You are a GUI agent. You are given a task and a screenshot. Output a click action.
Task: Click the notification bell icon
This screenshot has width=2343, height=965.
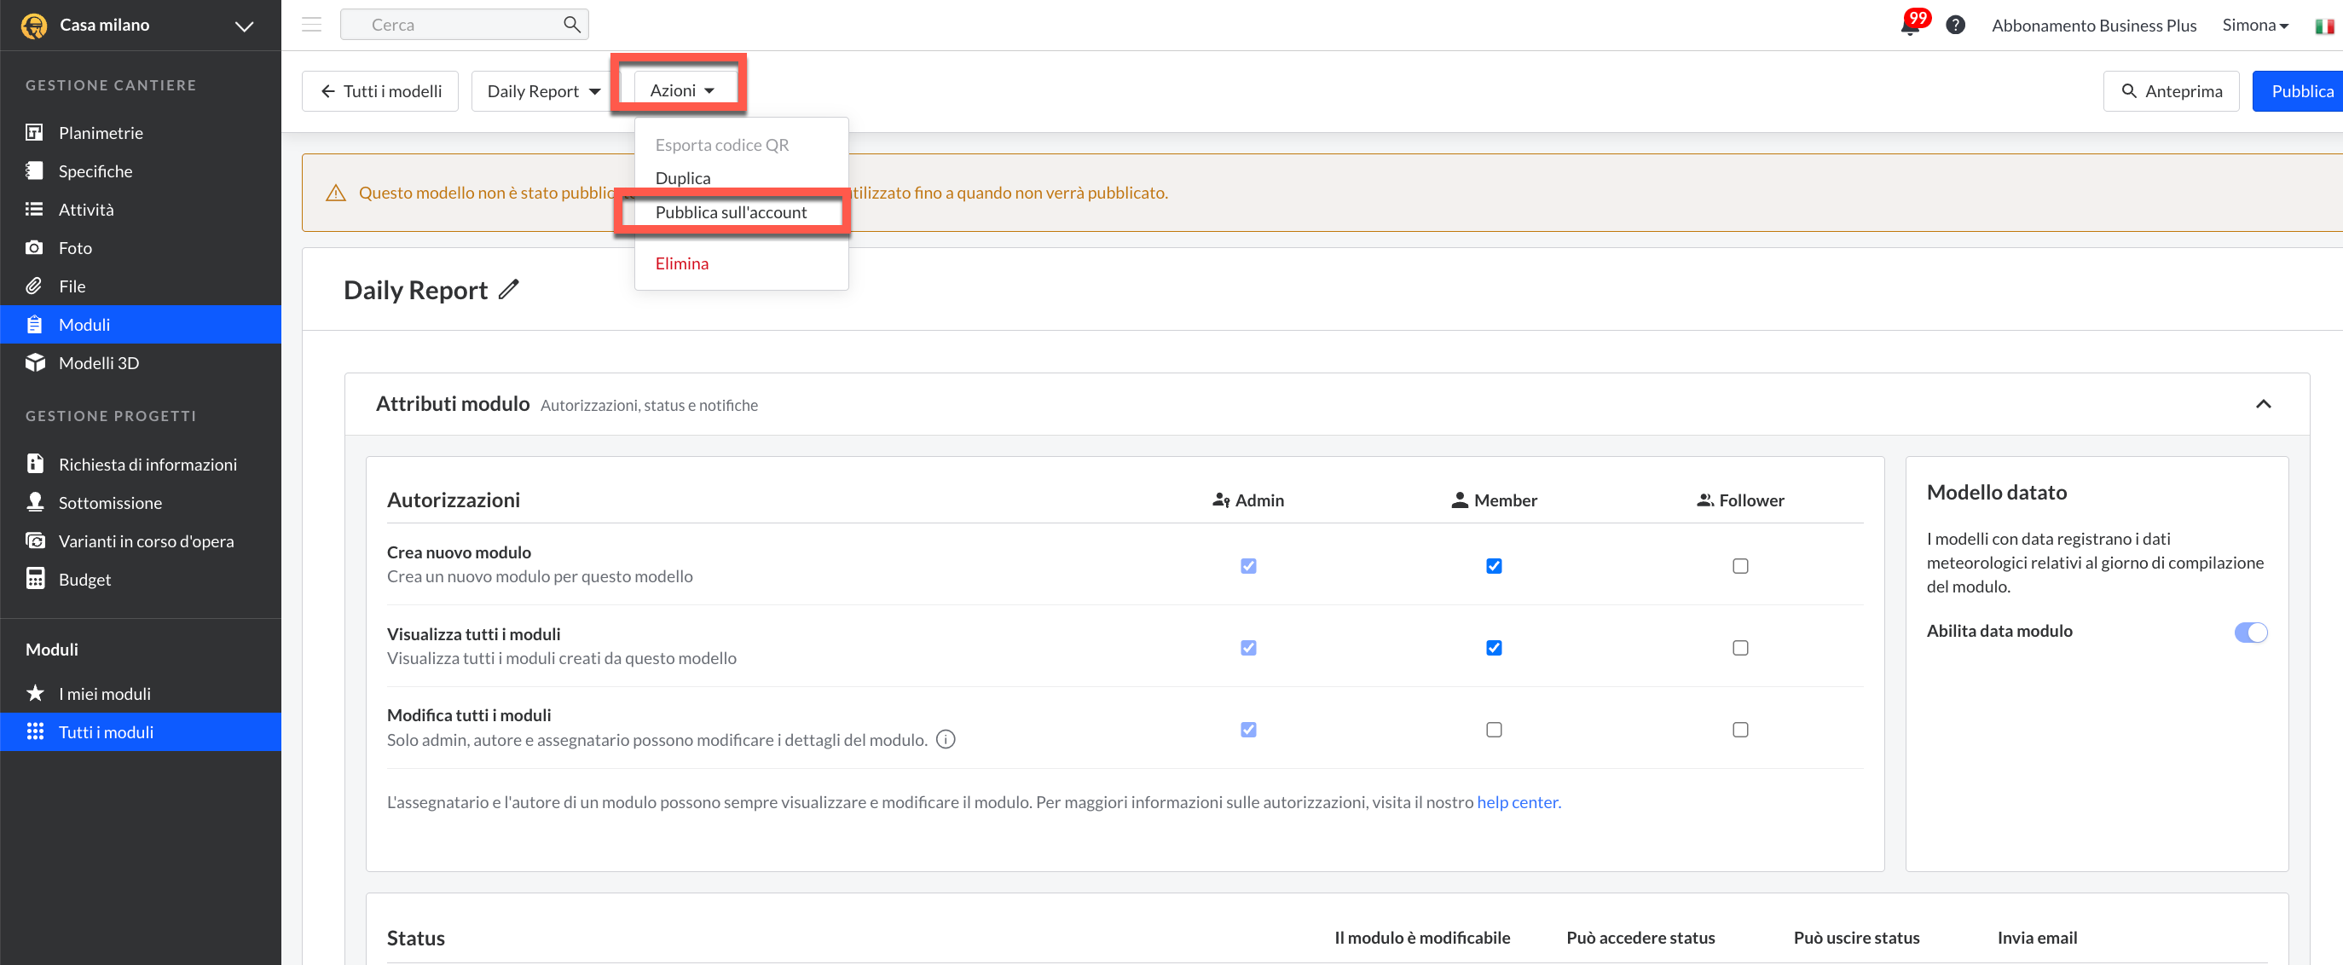[x=1909, y=26]
